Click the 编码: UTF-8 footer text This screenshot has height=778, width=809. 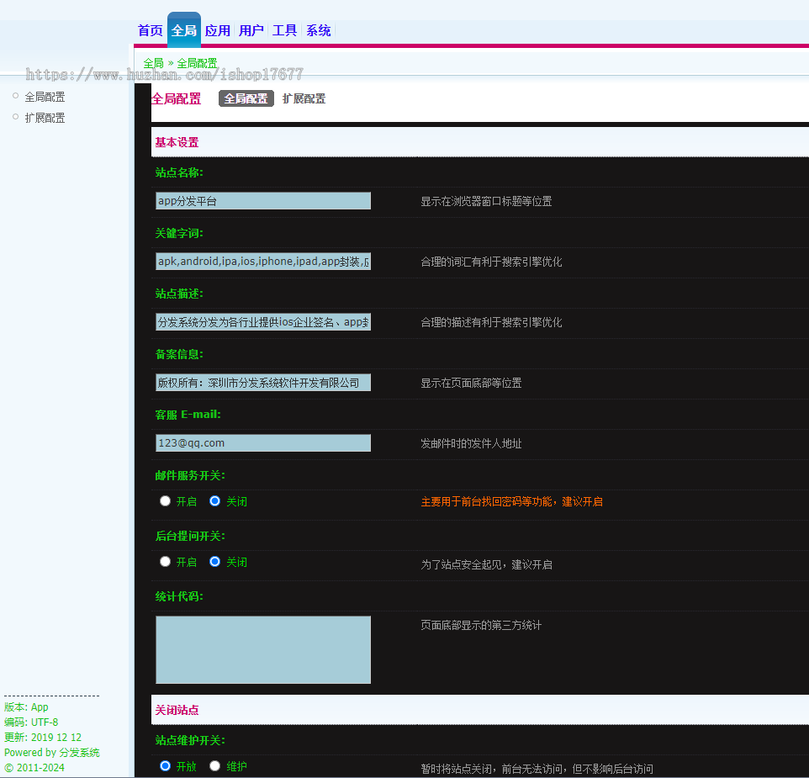pyautogui.click(x=31, y=722)
